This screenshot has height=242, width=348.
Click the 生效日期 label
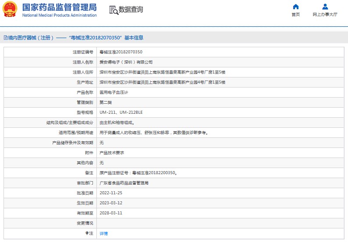[x=85, y=203]
